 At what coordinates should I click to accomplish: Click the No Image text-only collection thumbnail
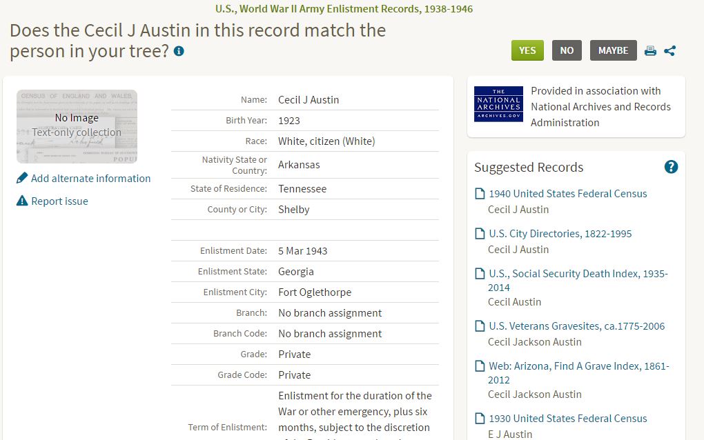[x=77, y=126]
